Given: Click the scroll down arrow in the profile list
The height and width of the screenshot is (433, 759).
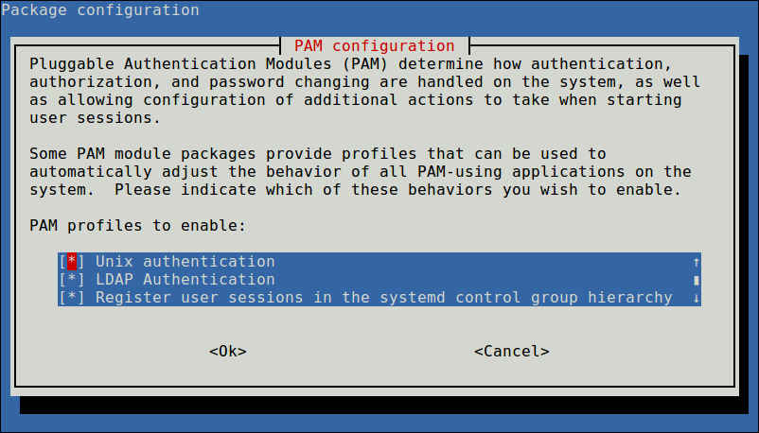Looking at the screenshot, I should 697,298.
